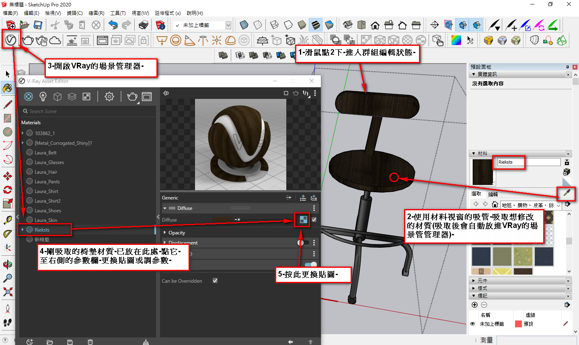Add a V-Ray sphere light
This screenshot has width=579, height=345.
click(175, 40)
